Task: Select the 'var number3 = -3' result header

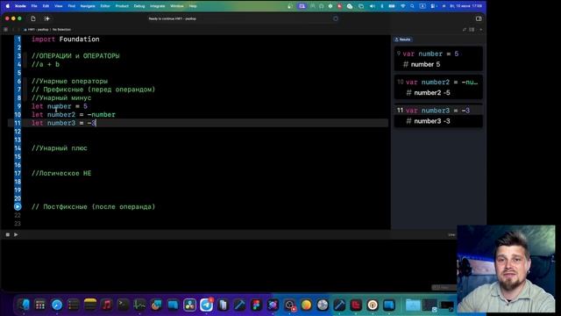Action: tap(437, 111)
